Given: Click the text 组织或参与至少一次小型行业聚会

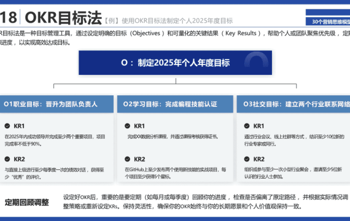Looking at the screenshot, I should [276, 169].
